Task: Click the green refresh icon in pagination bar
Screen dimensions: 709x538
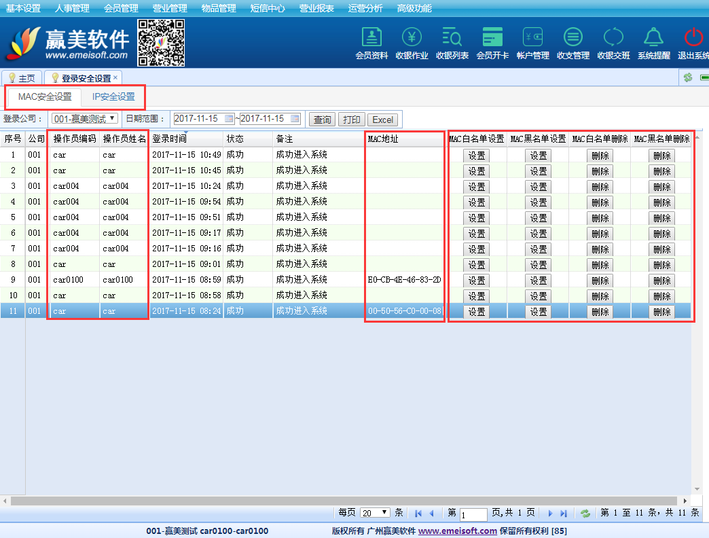Action: click(x=585, y=514)
